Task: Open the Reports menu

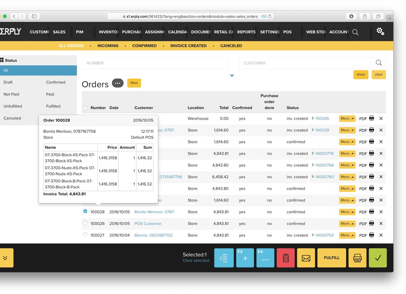Action: 246,32
